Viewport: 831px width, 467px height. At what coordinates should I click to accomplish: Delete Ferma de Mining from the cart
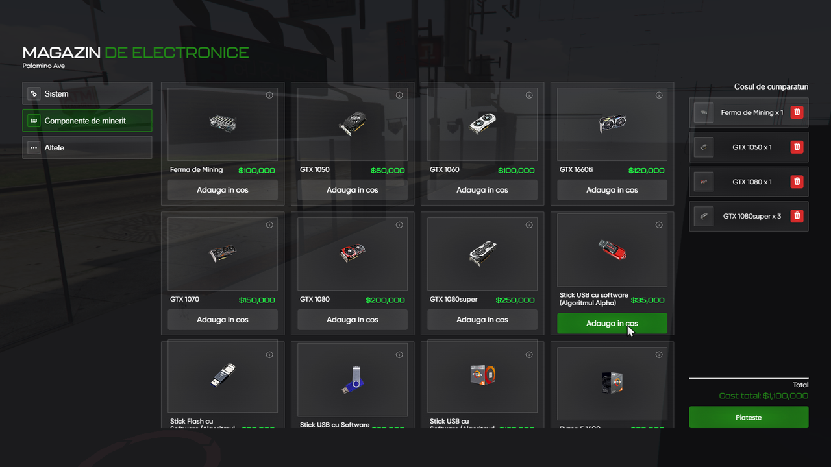[797, 112]
